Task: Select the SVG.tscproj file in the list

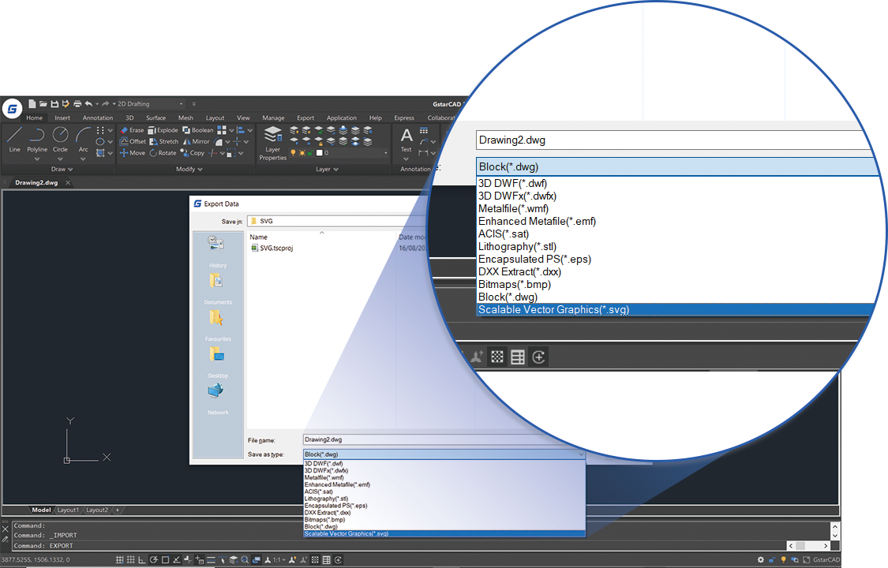Action: point(272,248)
